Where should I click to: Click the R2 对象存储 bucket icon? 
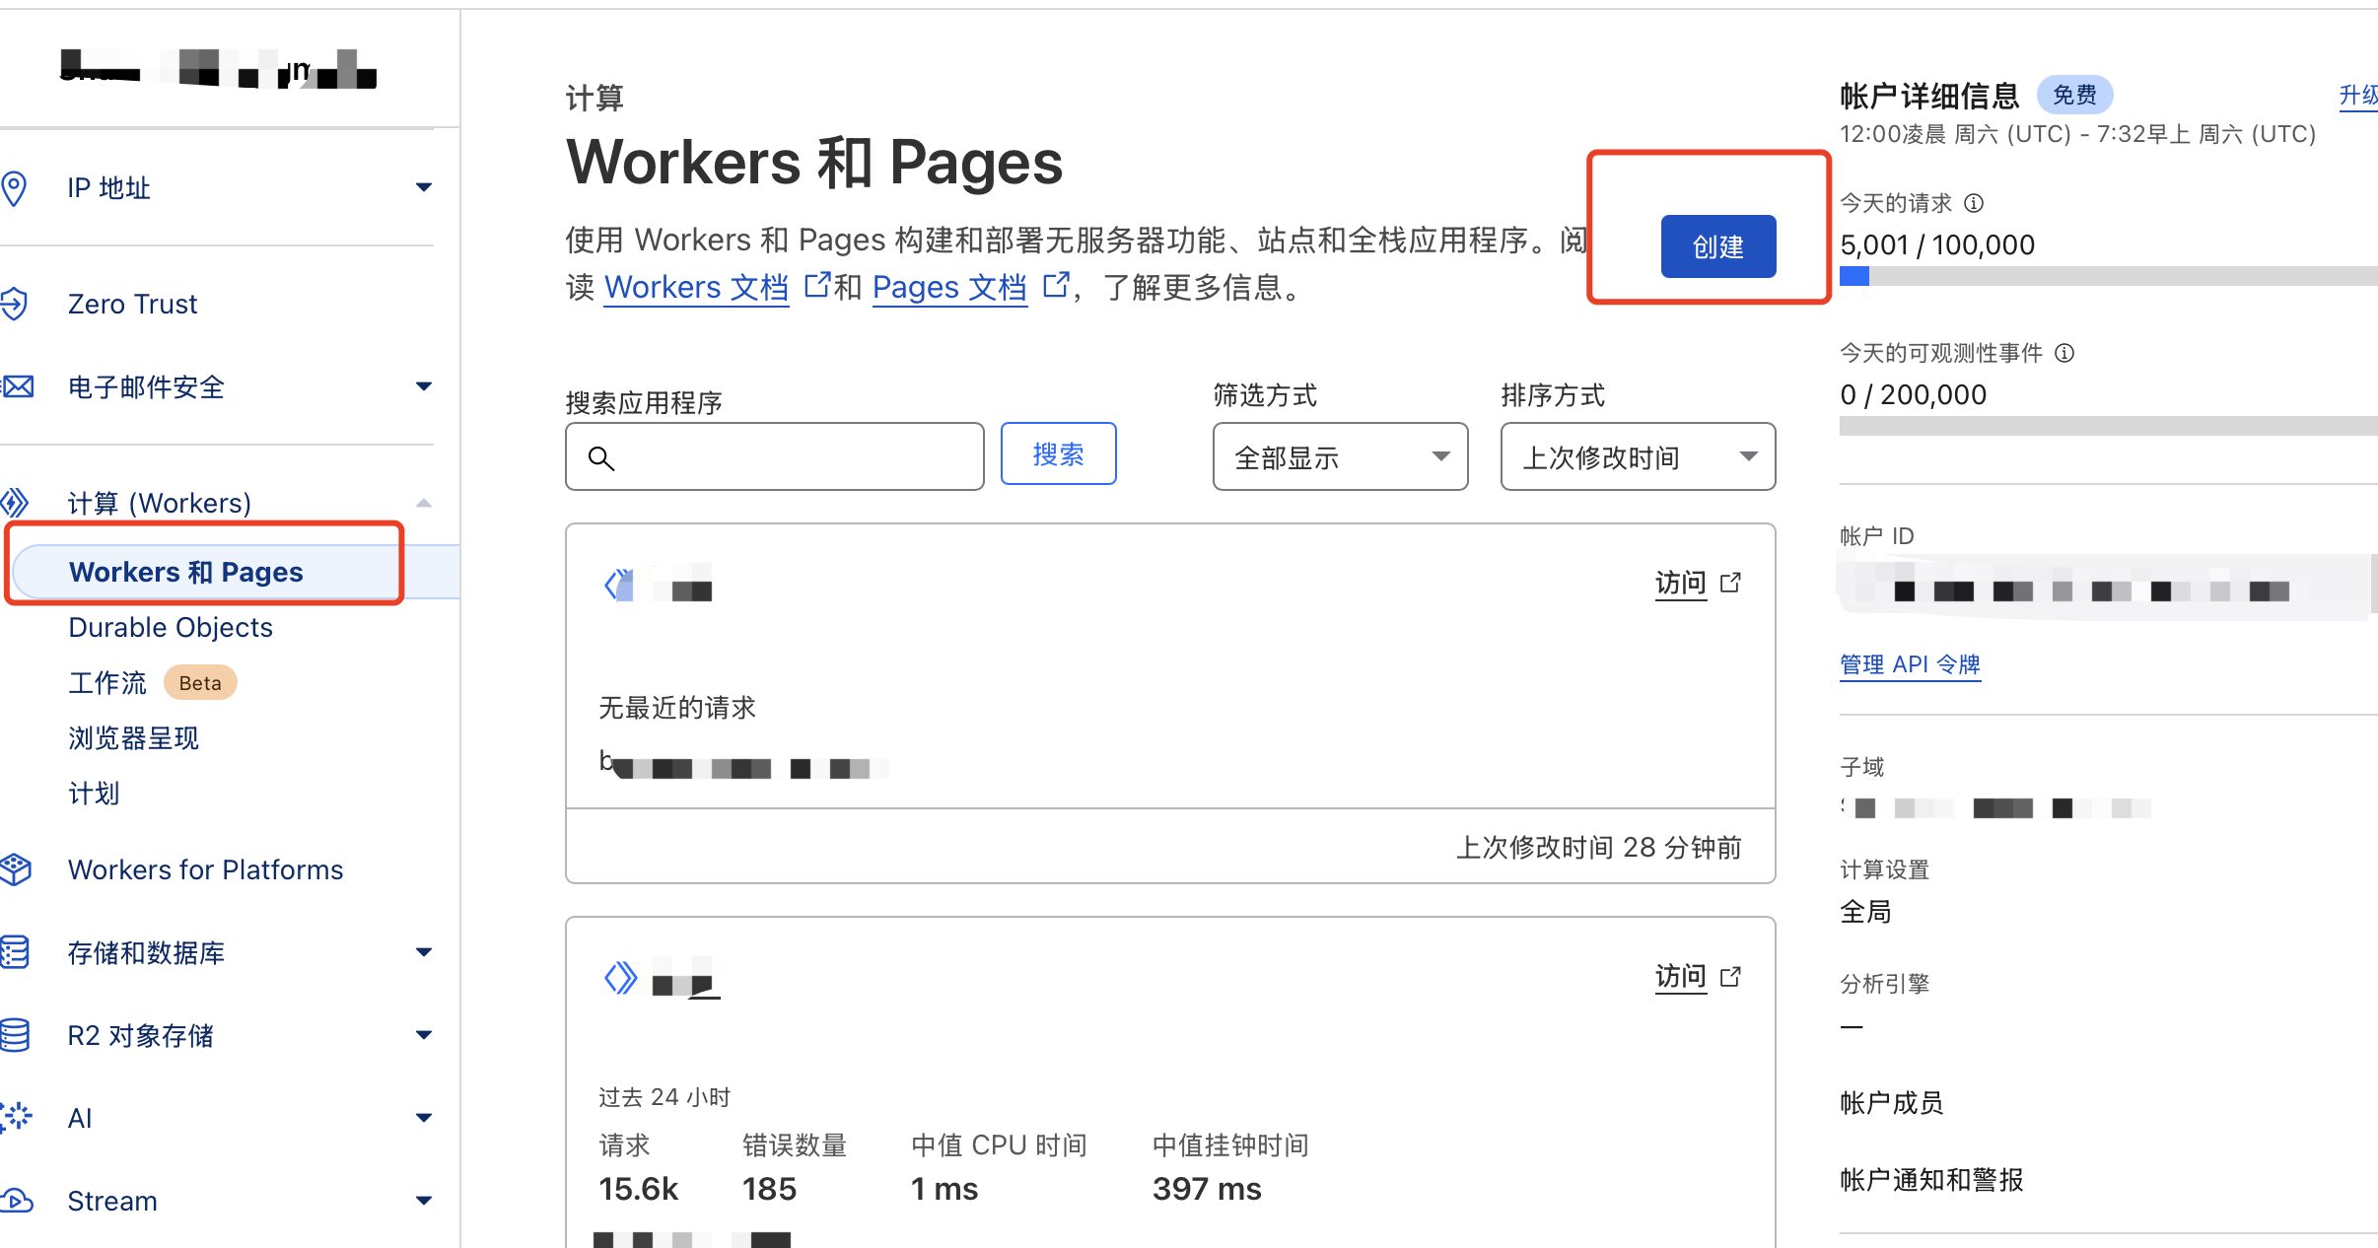click(15, 1035)
